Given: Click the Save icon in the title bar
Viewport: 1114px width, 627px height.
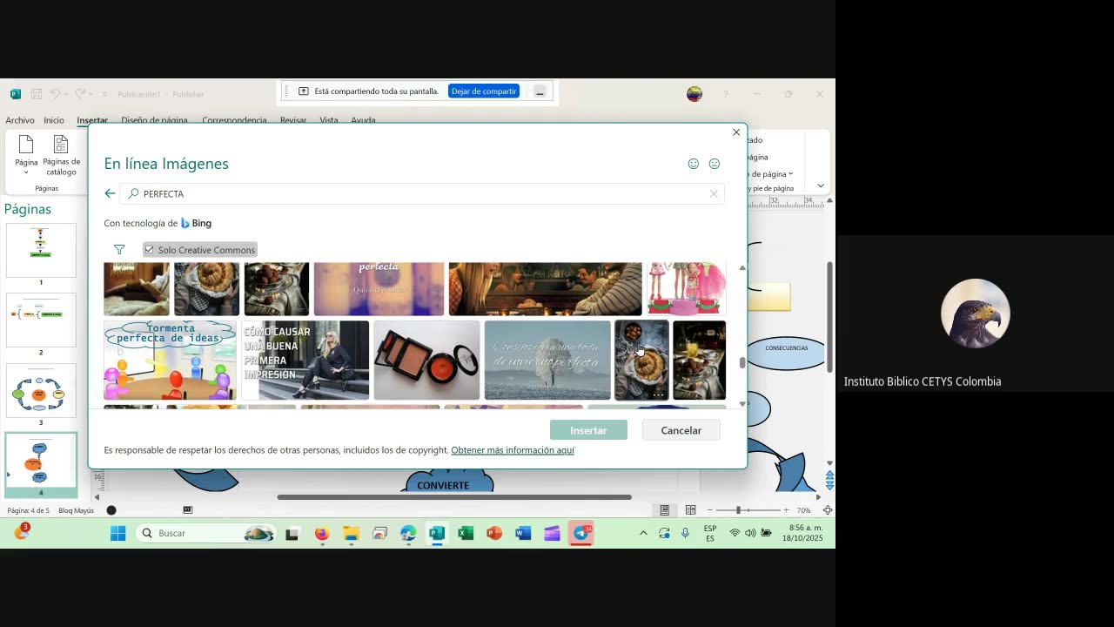Looking at the screenshot, I should tap(37, 94).
